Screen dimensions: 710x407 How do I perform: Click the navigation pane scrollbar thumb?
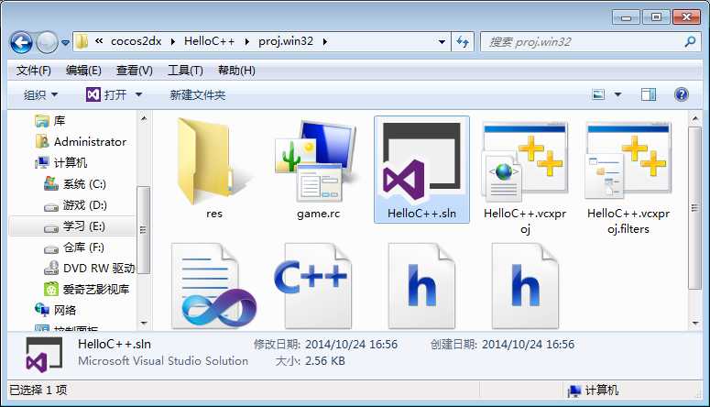144,230
